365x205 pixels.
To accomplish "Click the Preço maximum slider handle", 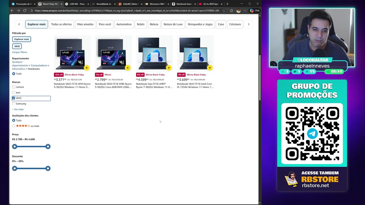I will (48, 146).
